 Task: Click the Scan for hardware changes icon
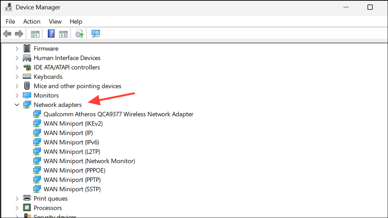96,34
